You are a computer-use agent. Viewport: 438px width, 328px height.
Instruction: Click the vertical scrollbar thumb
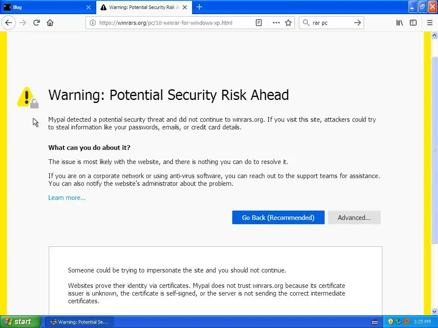(x=435, y=150)
